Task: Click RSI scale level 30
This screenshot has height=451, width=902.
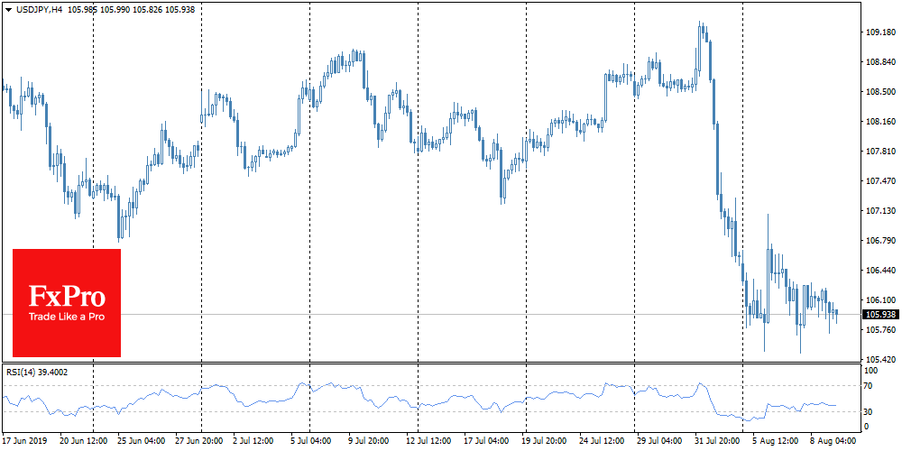Action: pos(870,412)
